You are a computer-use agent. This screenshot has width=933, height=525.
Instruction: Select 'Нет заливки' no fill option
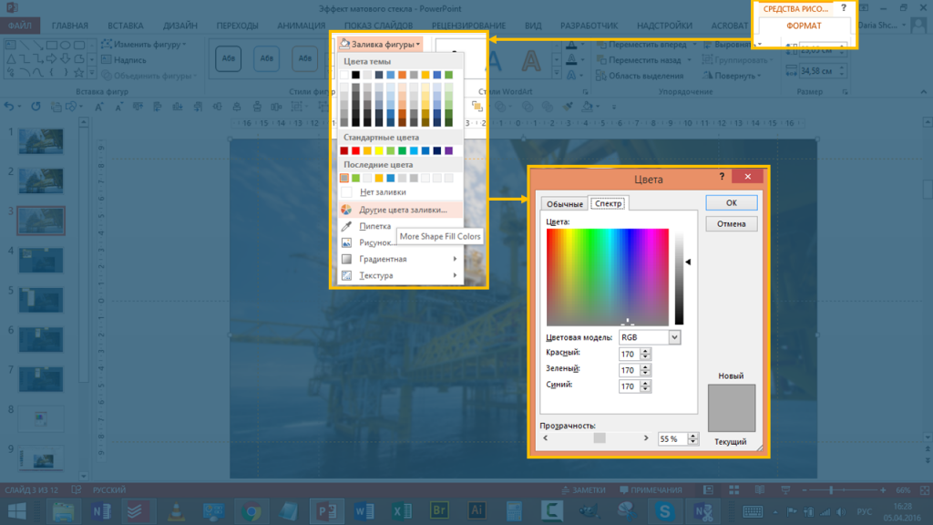(x=382, y=192)
